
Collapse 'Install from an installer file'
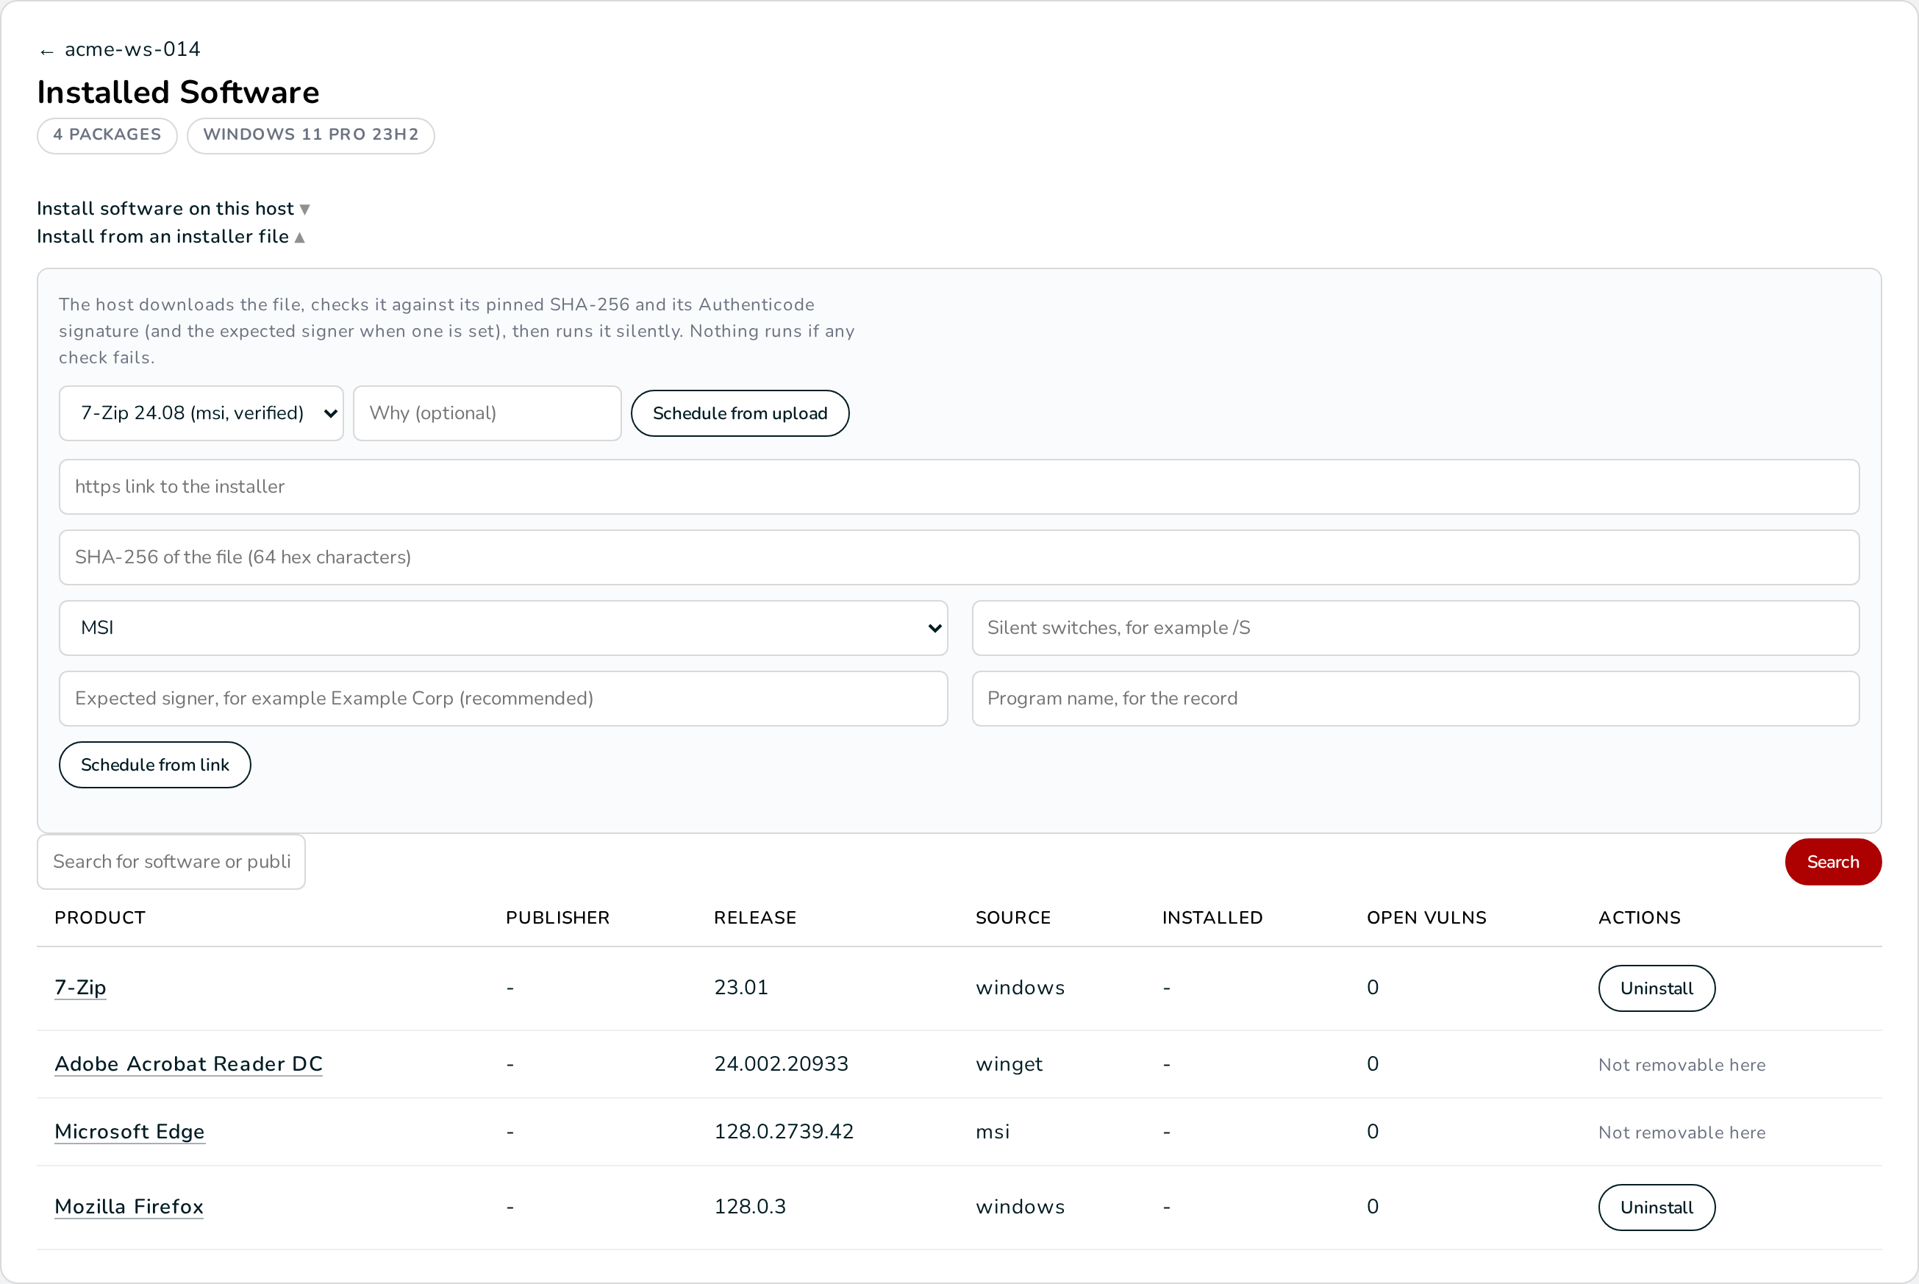171,237
